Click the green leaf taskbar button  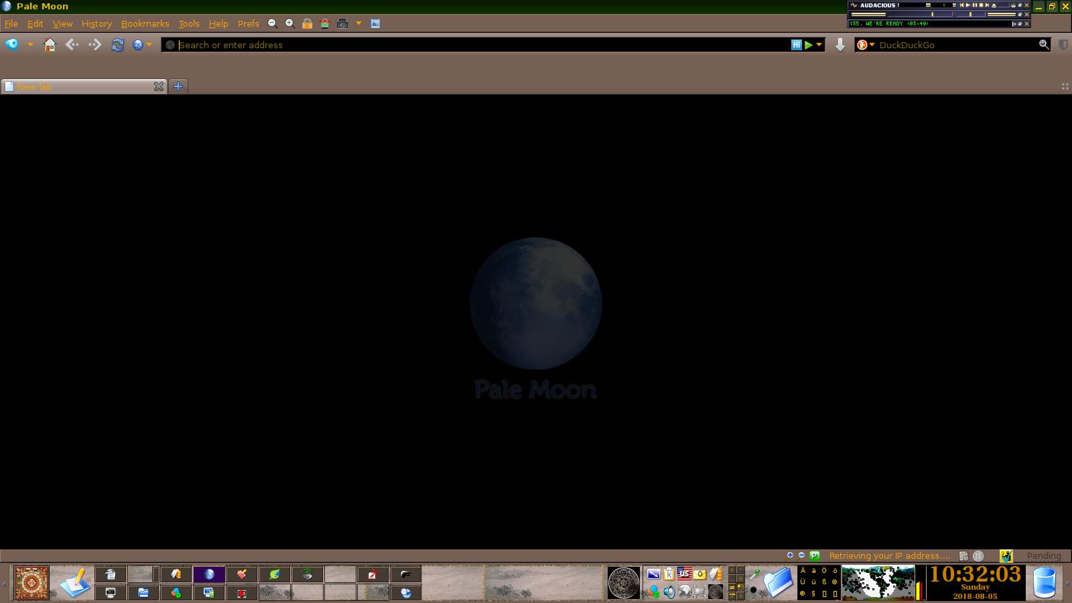click(275, 574)
